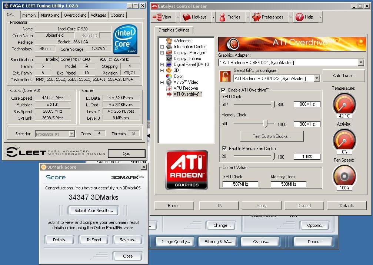Click the Graphs button in 3DMark05
The width and height of the screenshot is (373, 265).
[x=261, y=242]
